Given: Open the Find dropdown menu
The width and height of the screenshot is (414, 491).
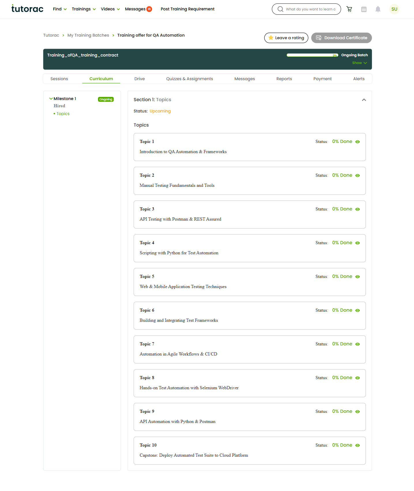Looking at the screenshot, I should coord(60,9).
